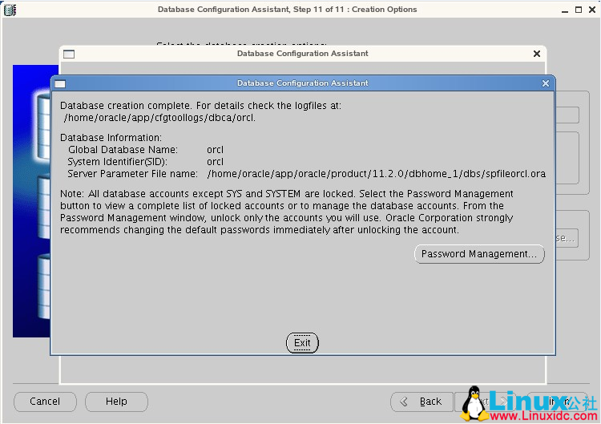
Task: Close the front Database Configuration Assistant dialog
Action: coord(546,83)
